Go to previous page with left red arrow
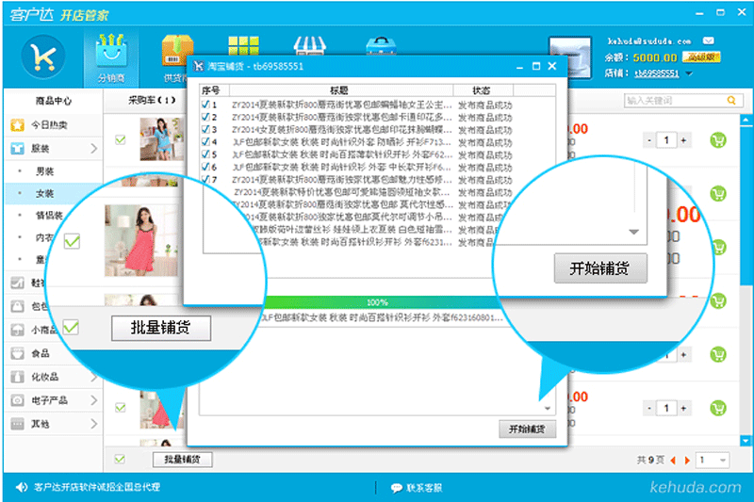 point(673,461)
